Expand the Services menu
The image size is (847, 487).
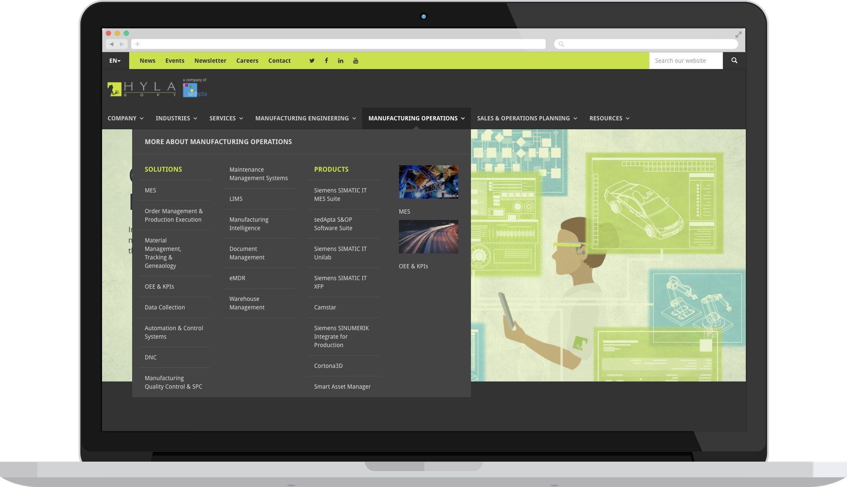pyautogui.click(x=226, y=118)
